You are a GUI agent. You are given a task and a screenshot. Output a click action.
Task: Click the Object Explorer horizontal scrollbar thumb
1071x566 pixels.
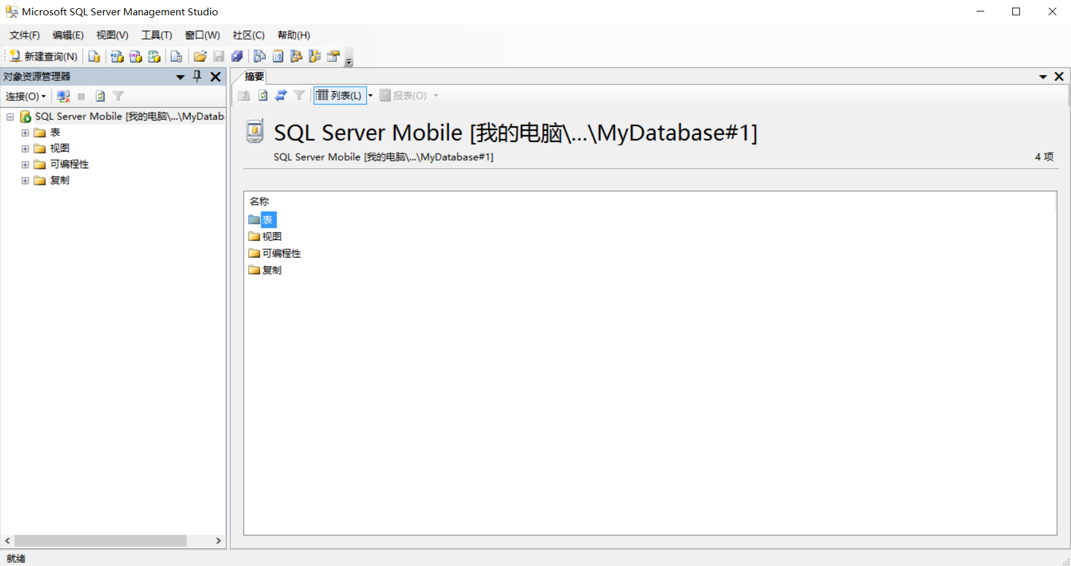(x=100, y=541)
